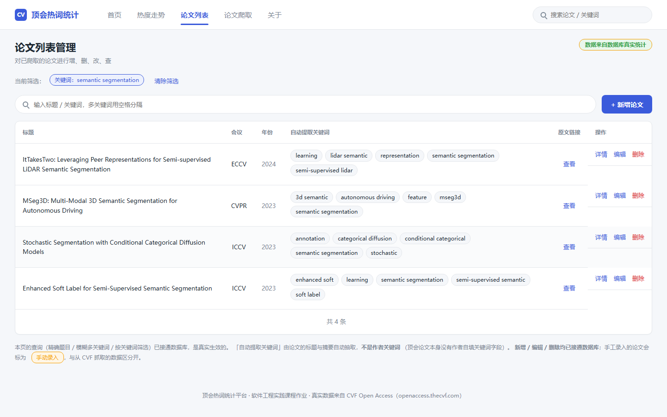Focus the 输入标题 / 关键词 filter input
This screenshot has width=667, height=417.
click(x=305, y=104)
